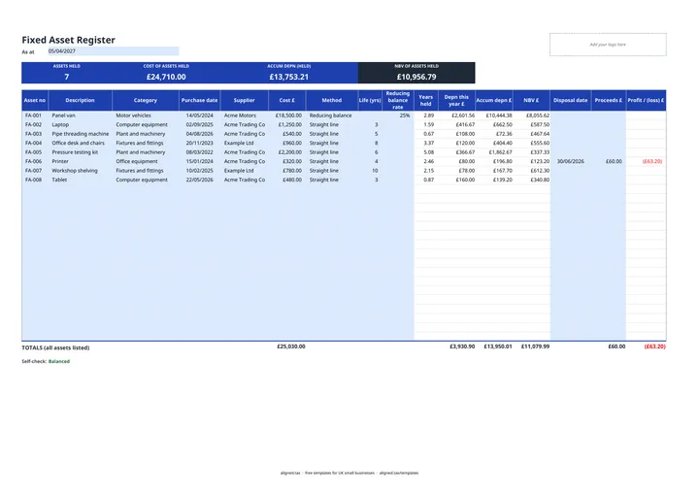Click the Assets Held value 7

pyautogui.click(x=66, y=77)
